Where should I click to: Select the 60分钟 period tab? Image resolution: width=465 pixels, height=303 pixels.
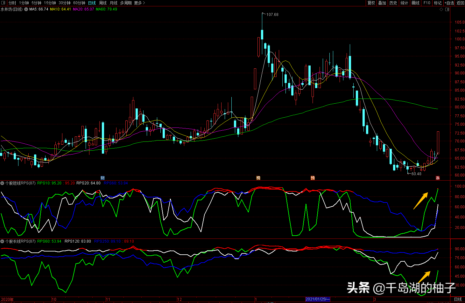(79, 3)
